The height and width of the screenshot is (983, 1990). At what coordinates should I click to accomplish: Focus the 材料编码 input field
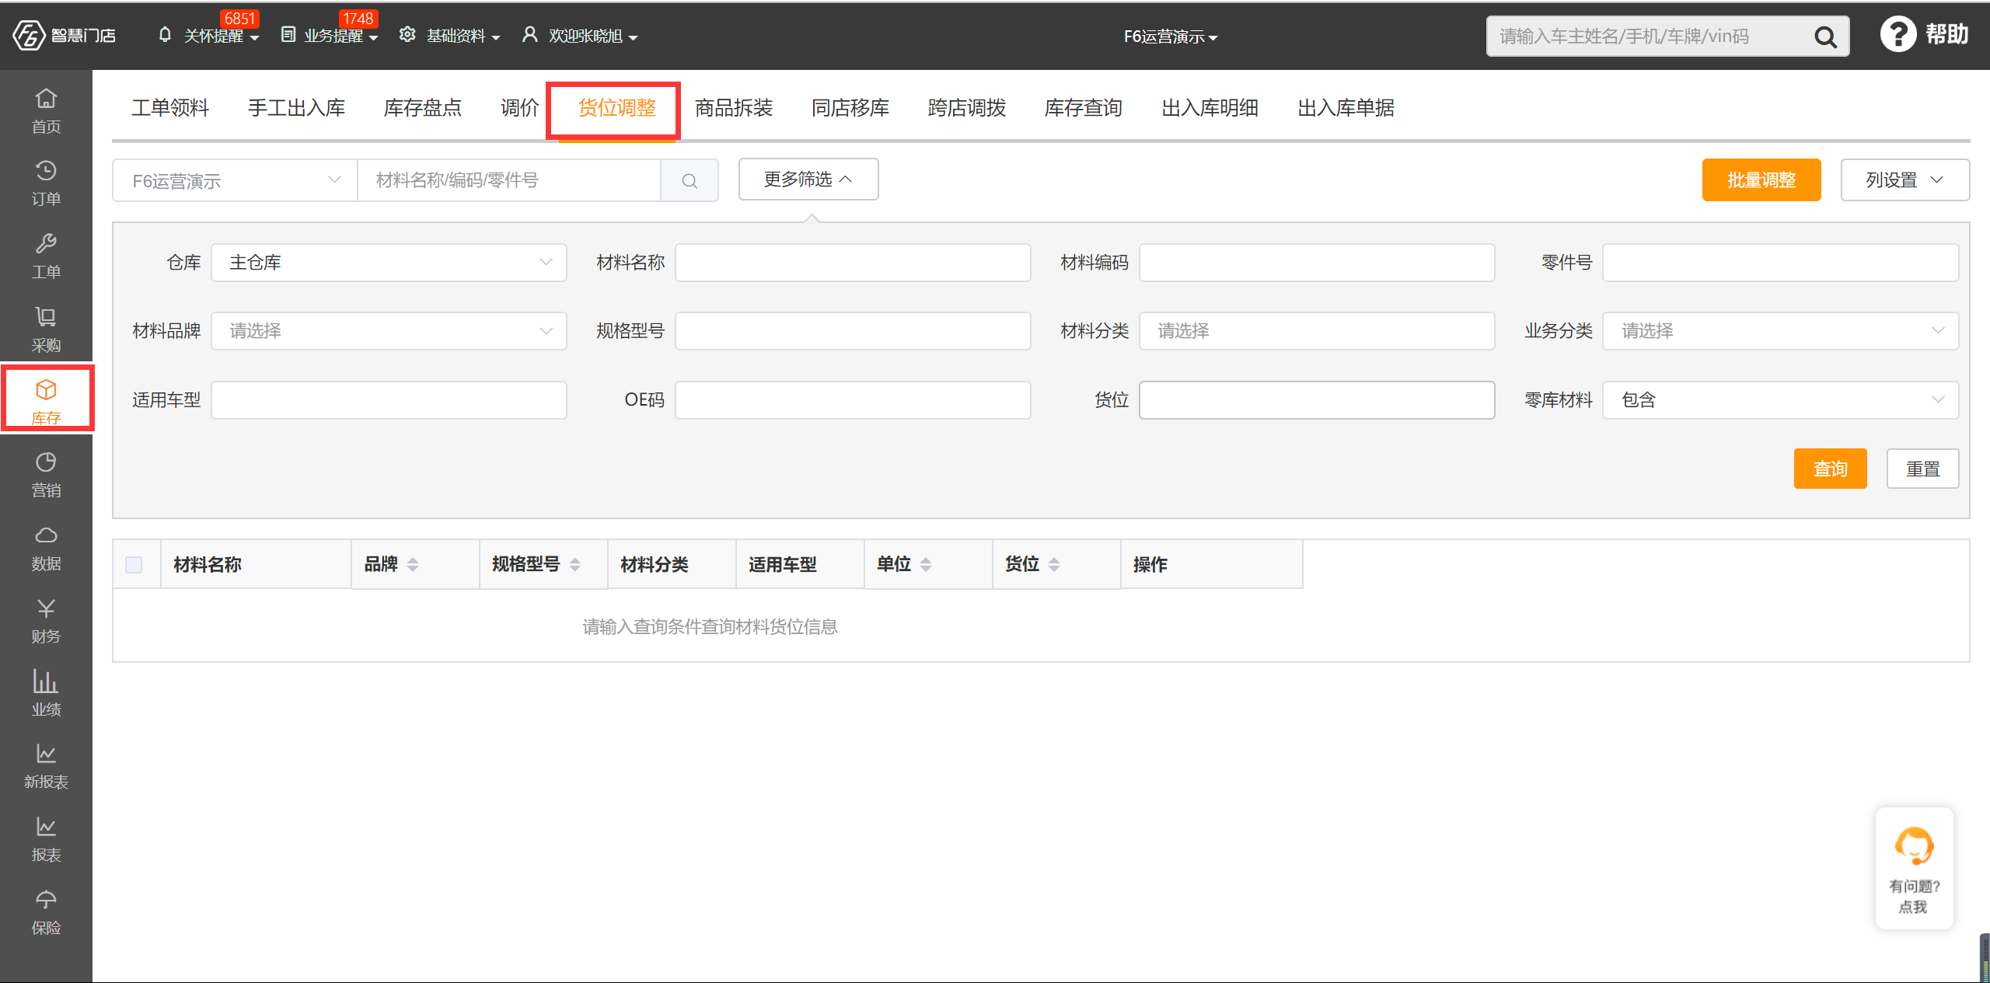tap(1317, 263)
